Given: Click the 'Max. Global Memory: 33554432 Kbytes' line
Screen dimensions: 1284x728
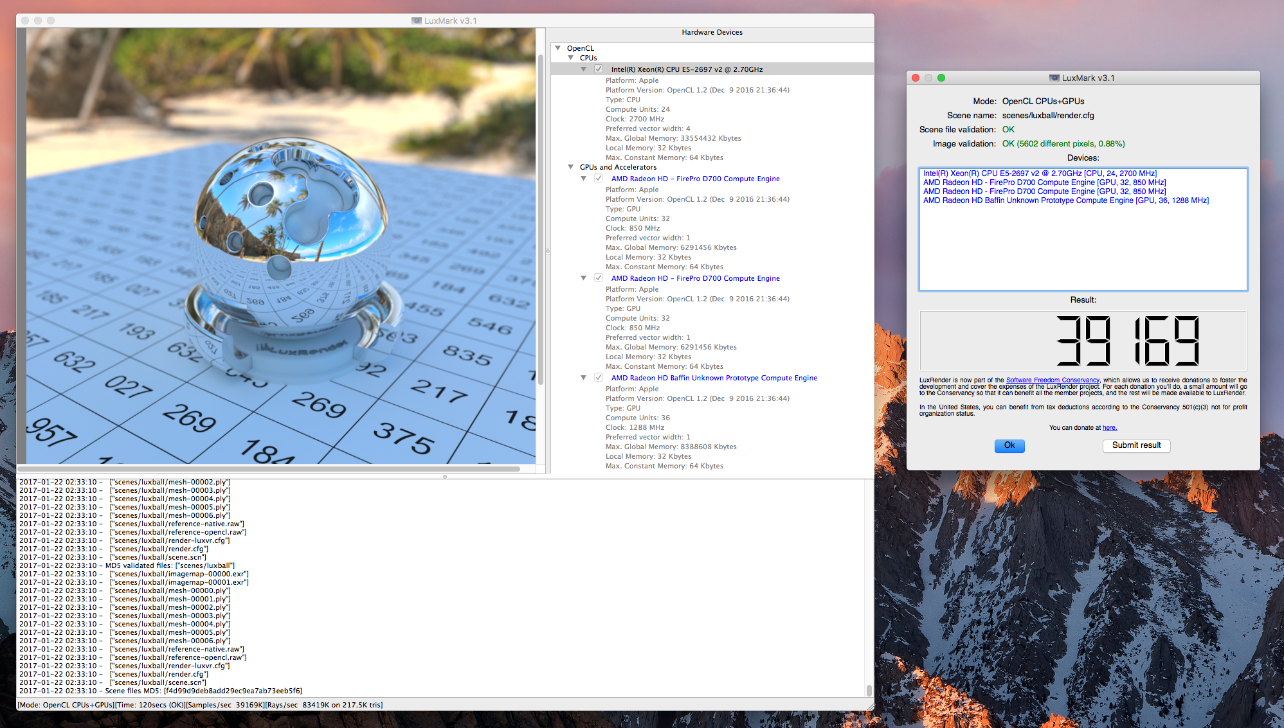Looking at the screenshot, I should coord(673,138).
